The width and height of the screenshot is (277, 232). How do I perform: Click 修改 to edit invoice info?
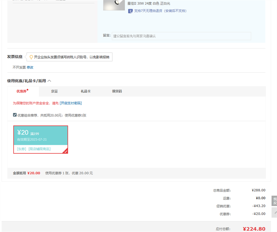[x=30, y=67]
